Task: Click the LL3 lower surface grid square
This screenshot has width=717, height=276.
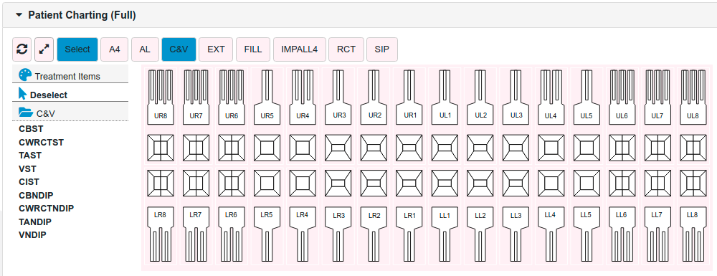Action: (x=516, y=183)
